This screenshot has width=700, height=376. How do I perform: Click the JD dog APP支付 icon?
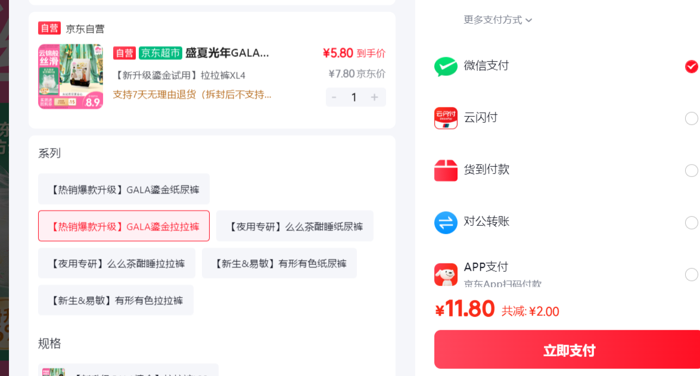pos(446,274)
